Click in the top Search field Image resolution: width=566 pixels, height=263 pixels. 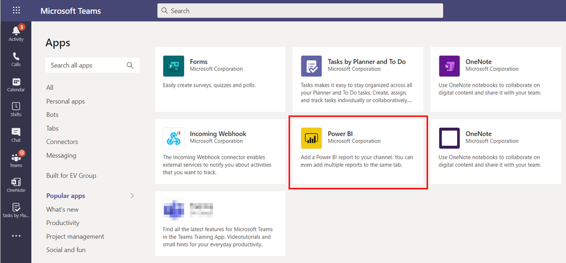click(300, 10)
